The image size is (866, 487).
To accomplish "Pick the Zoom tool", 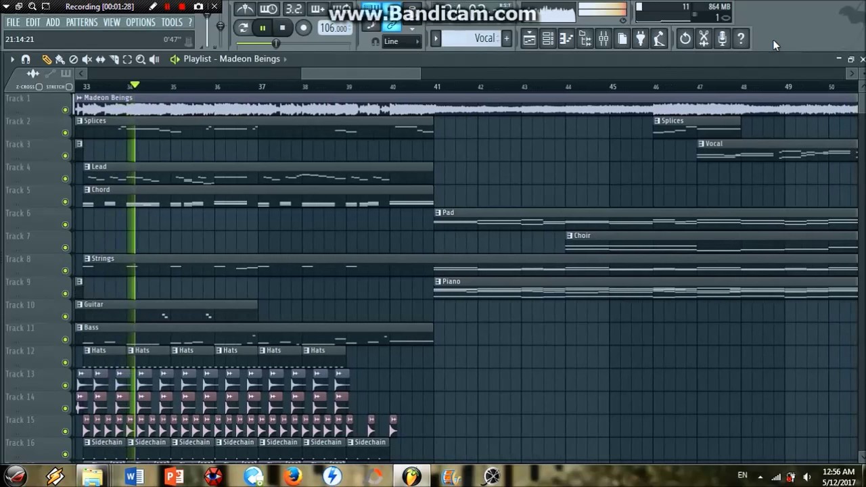I will point(141,60).
